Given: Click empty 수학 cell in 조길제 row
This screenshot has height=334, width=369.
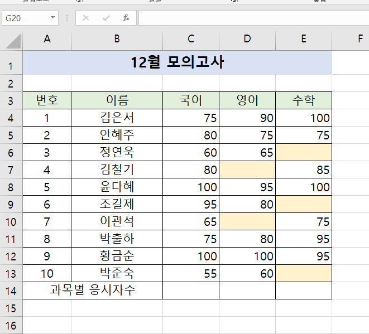Looking at the screenshot, I should pos(304,204).
